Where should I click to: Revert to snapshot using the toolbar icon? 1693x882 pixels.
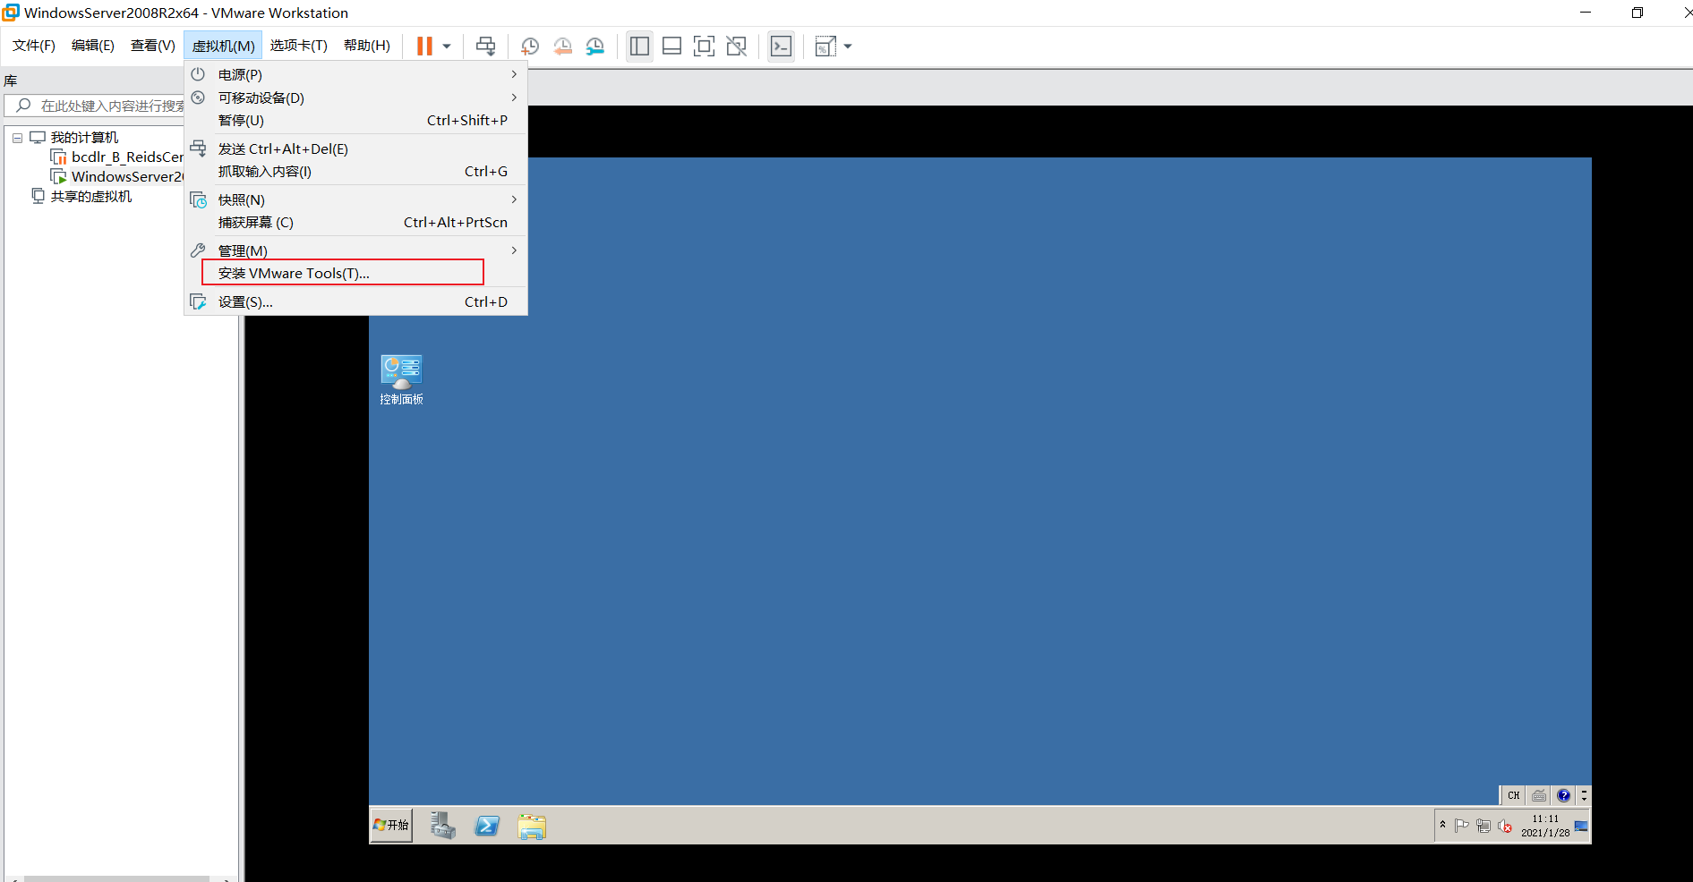click(563, 46)
